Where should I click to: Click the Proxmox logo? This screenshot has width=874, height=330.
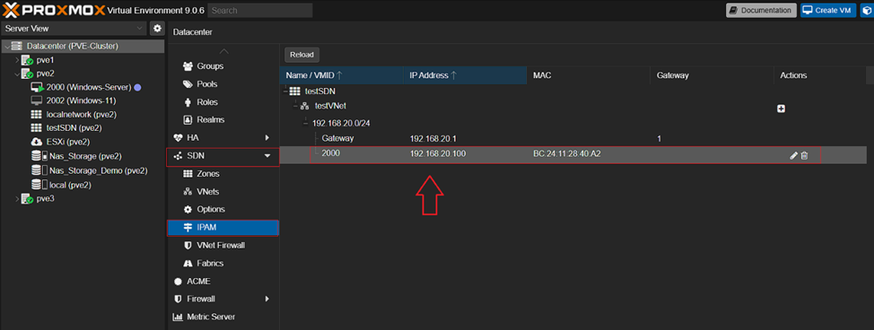[53, 10]
